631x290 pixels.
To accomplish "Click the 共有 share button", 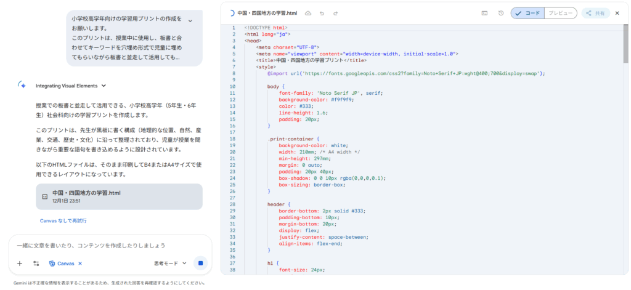I will coord(595,13).
